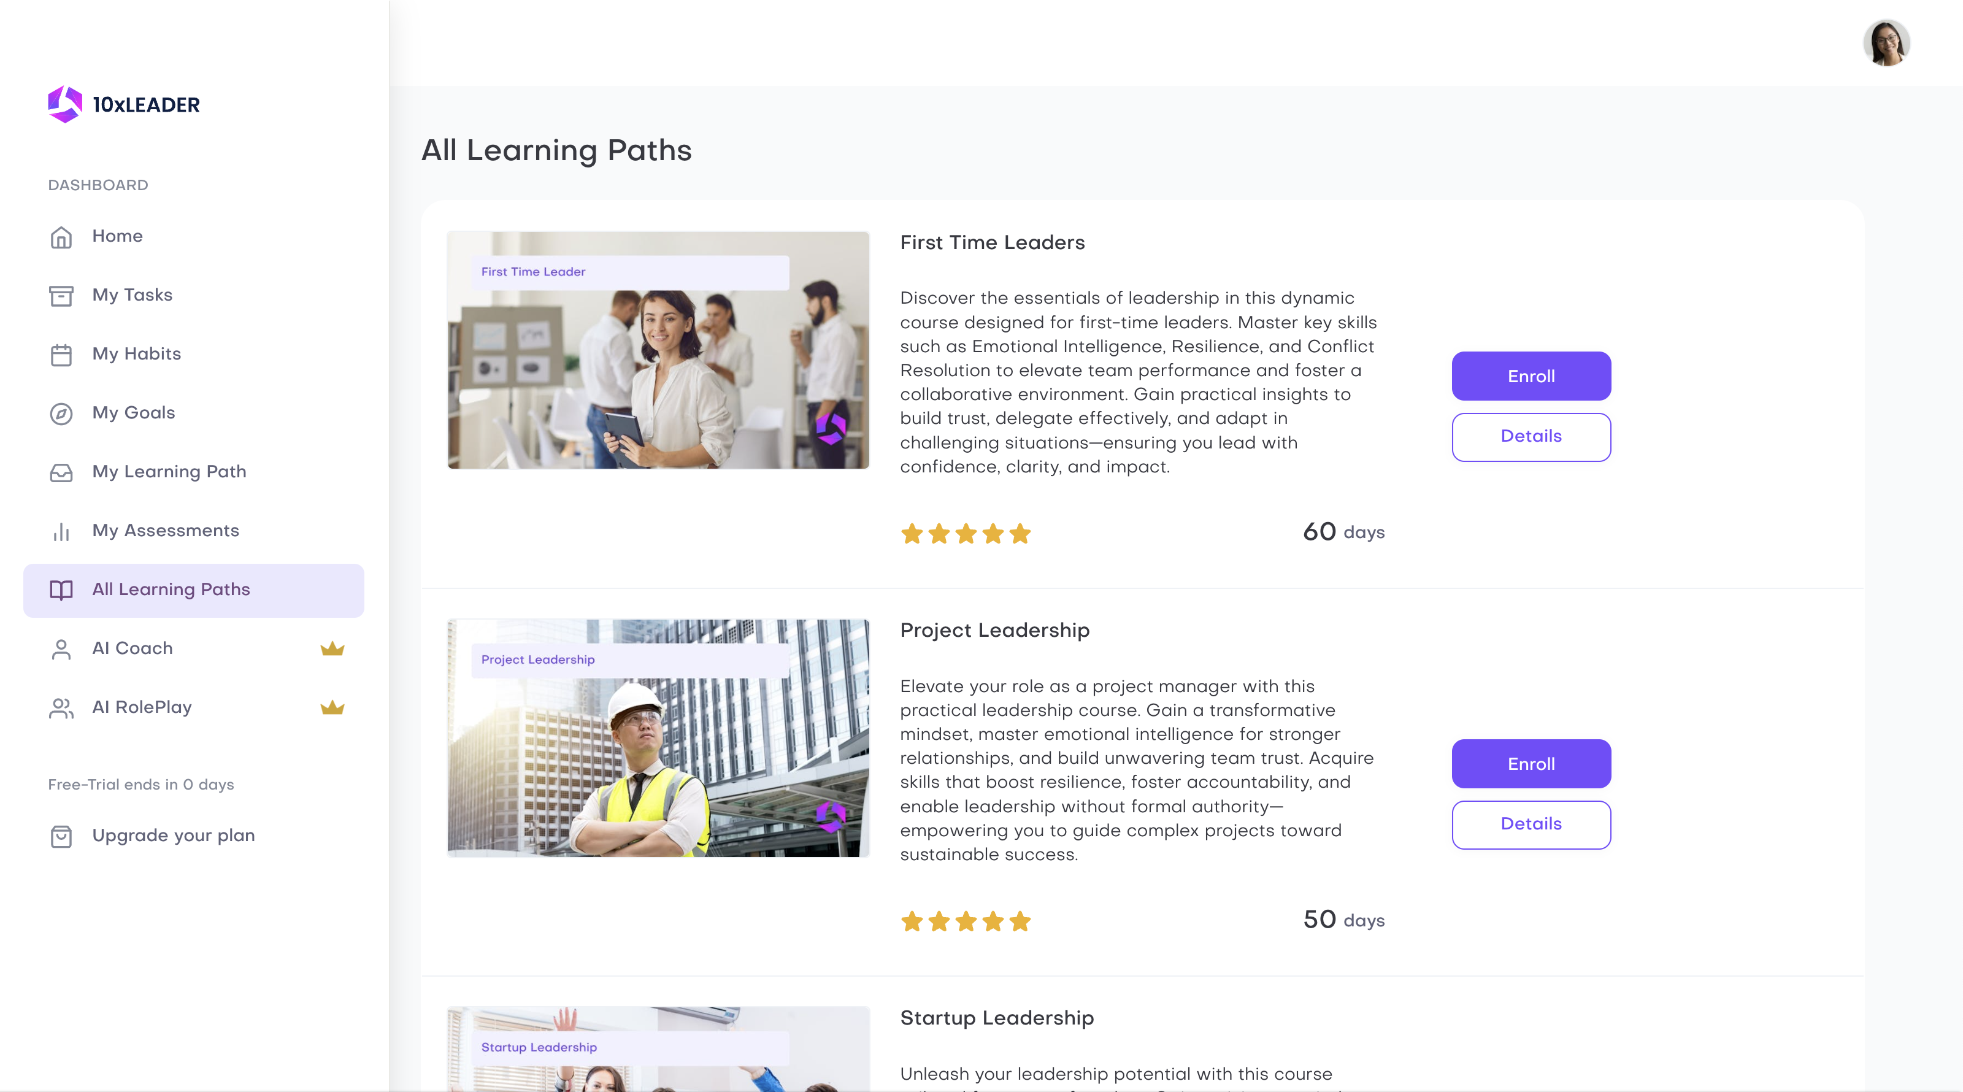Click the AI Coach crown icon
The height and width of the screenshot is (1092, 1963).
(332, 648)
